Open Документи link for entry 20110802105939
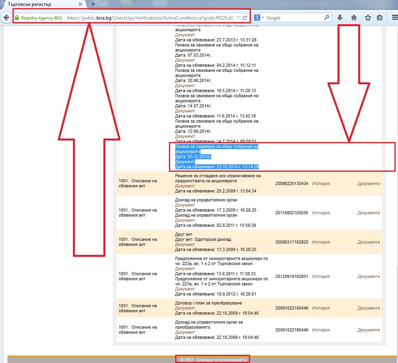 pyautogui.click(x=368, y=213)
